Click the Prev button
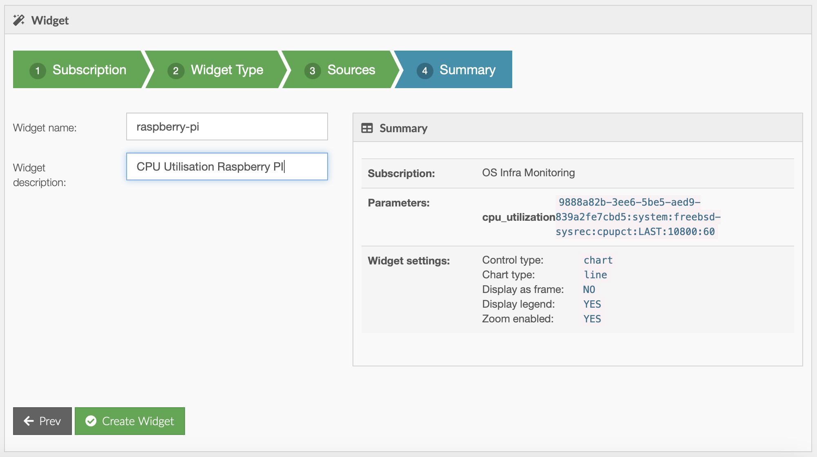The image size is (817, 457). coord(42,421)
